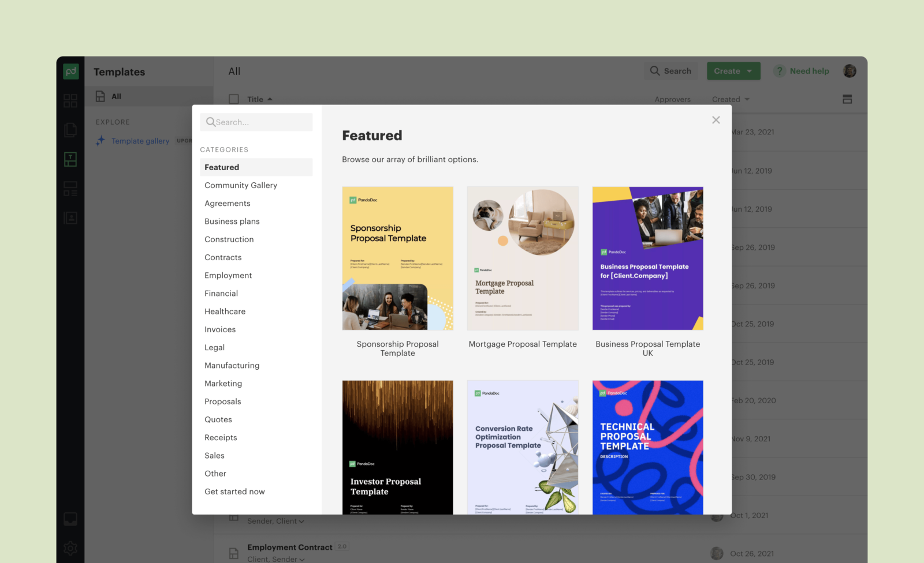
Task: Select the Templates icon in left sidebar
Action: click(70, 159)
